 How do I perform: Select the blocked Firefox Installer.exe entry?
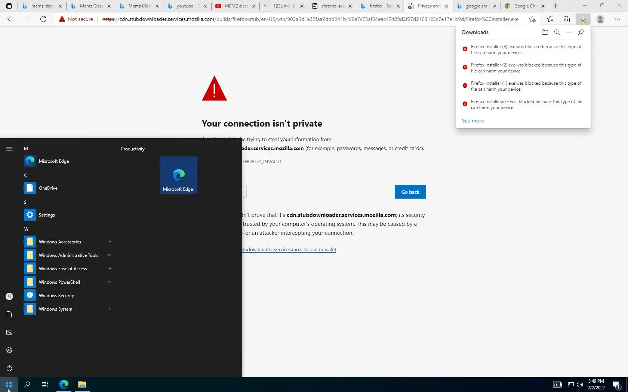pos(523,105)
